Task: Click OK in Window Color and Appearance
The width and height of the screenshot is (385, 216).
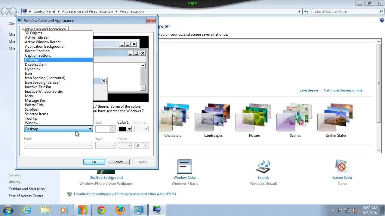Action: click(x=94, y=162)
